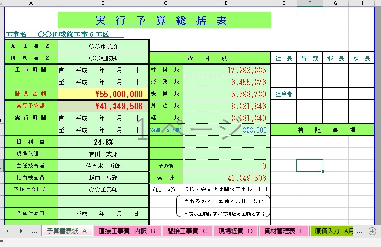Click the 発注者名 label cell

point(31,46)
